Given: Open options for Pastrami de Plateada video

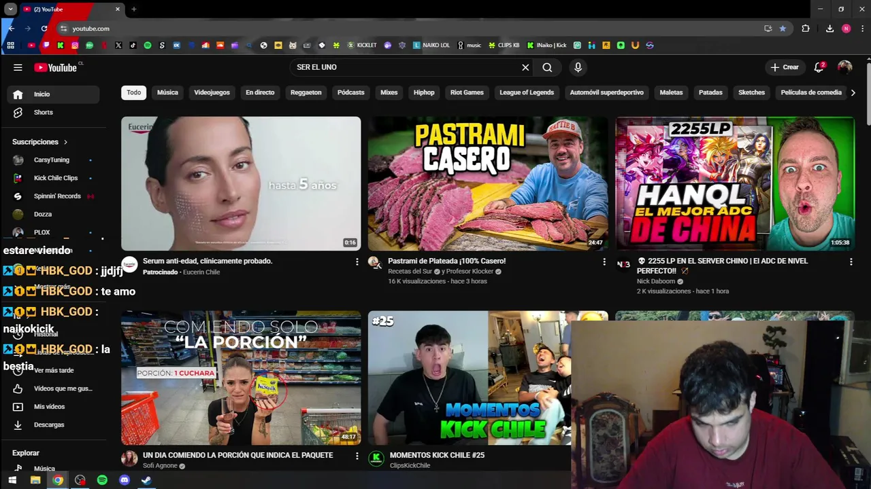Looking at the screenshot, I should click(x=604, y=261).
